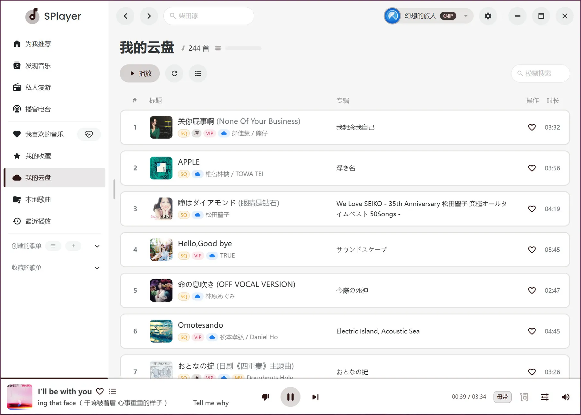Open the settings gear icon
The height and width of the screenshot is (415, 581).
point(488,16)
